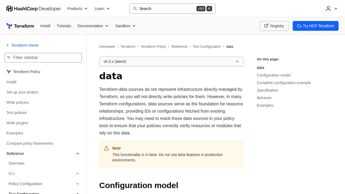This screenshot has width=345, height=194.
Task: Click the Terraform logo in navigation bar
Action: click(20, 26)
